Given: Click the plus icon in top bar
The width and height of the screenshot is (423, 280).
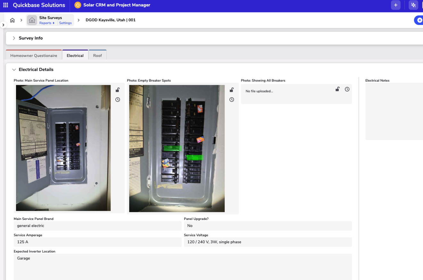Looking at the screenshot, I should click(395, 5).
